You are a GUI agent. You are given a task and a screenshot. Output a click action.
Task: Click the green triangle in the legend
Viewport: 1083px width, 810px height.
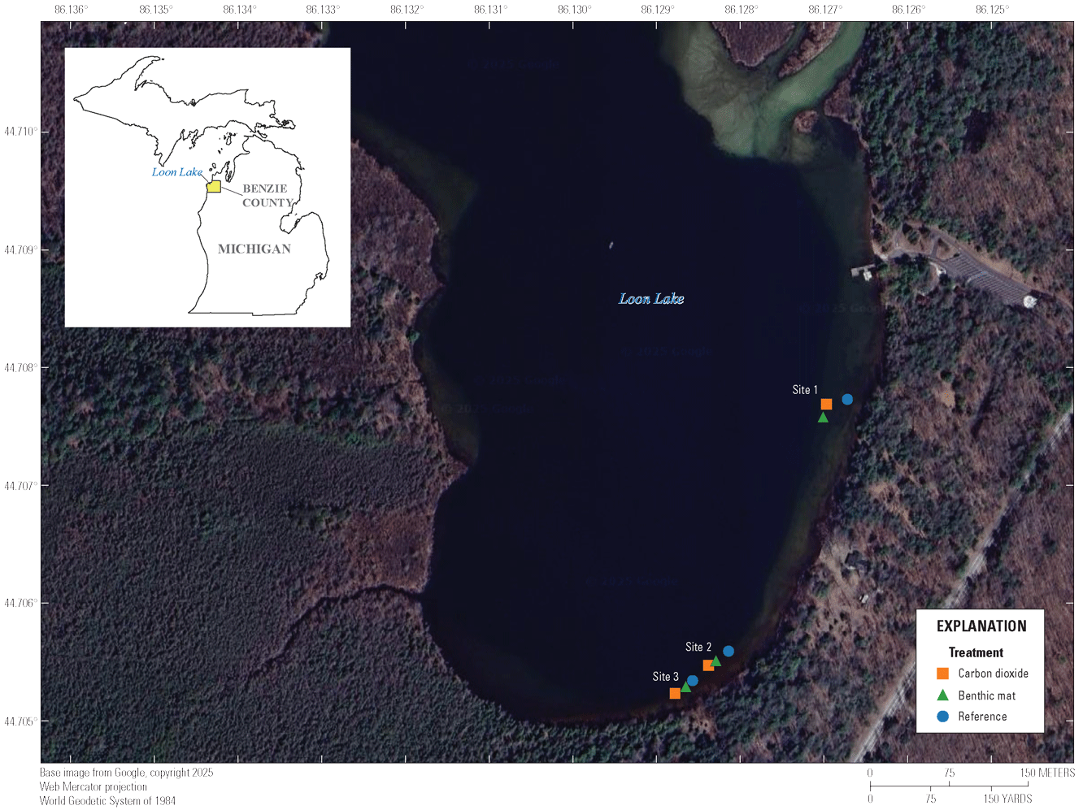pyautogui.click(x=943, y=695)
